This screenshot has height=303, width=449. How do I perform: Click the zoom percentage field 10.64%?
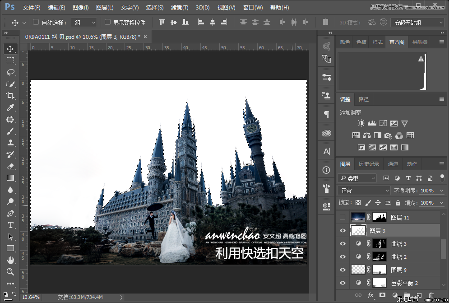pos(31,297)
